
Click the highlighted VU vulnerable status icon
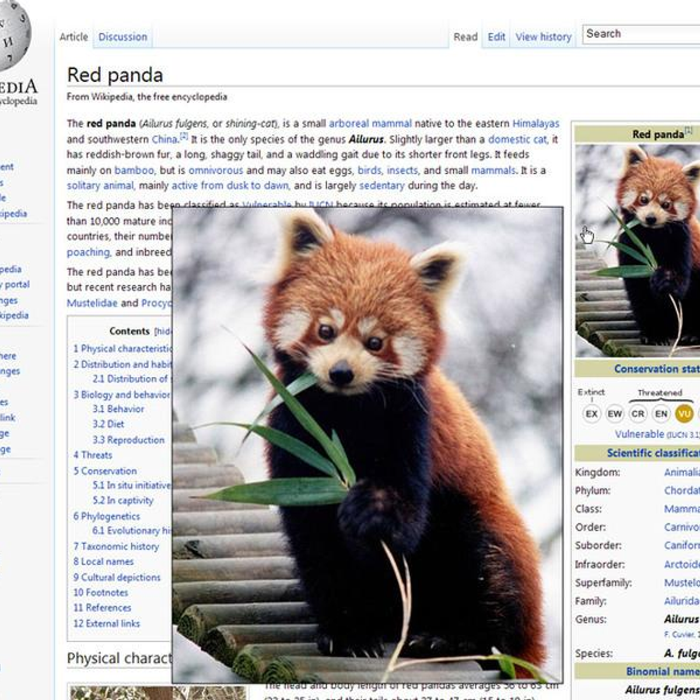tap(684, 414)
